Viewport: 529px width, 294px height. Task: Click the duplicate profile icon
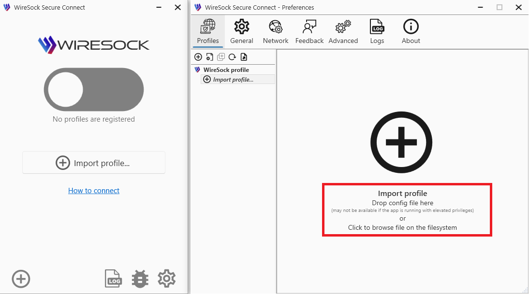(x=221, y=57)
